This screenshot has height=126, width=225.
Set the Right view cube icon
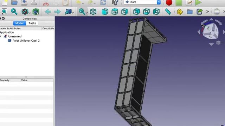coord(124,12)
